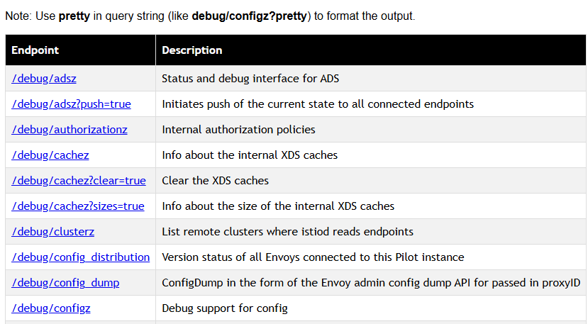Screen dimensions: 588x324
Task: Click the 'Status and debug interface for ADS' text
Action: 255,79
